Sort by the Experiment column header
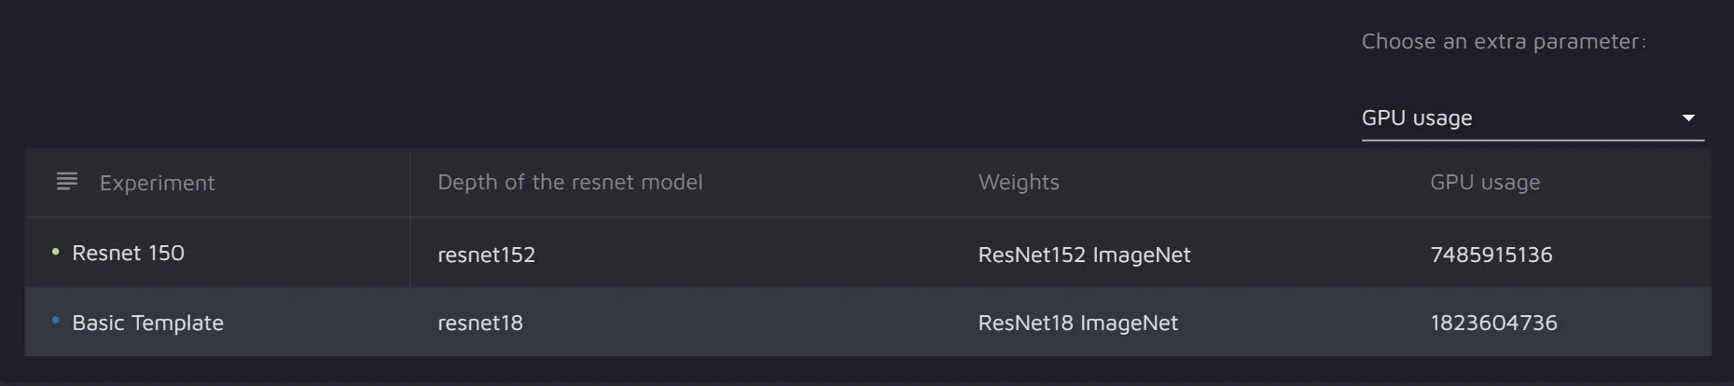The width and height of the screenshot is (1734, 386). [x=157, y=183]
